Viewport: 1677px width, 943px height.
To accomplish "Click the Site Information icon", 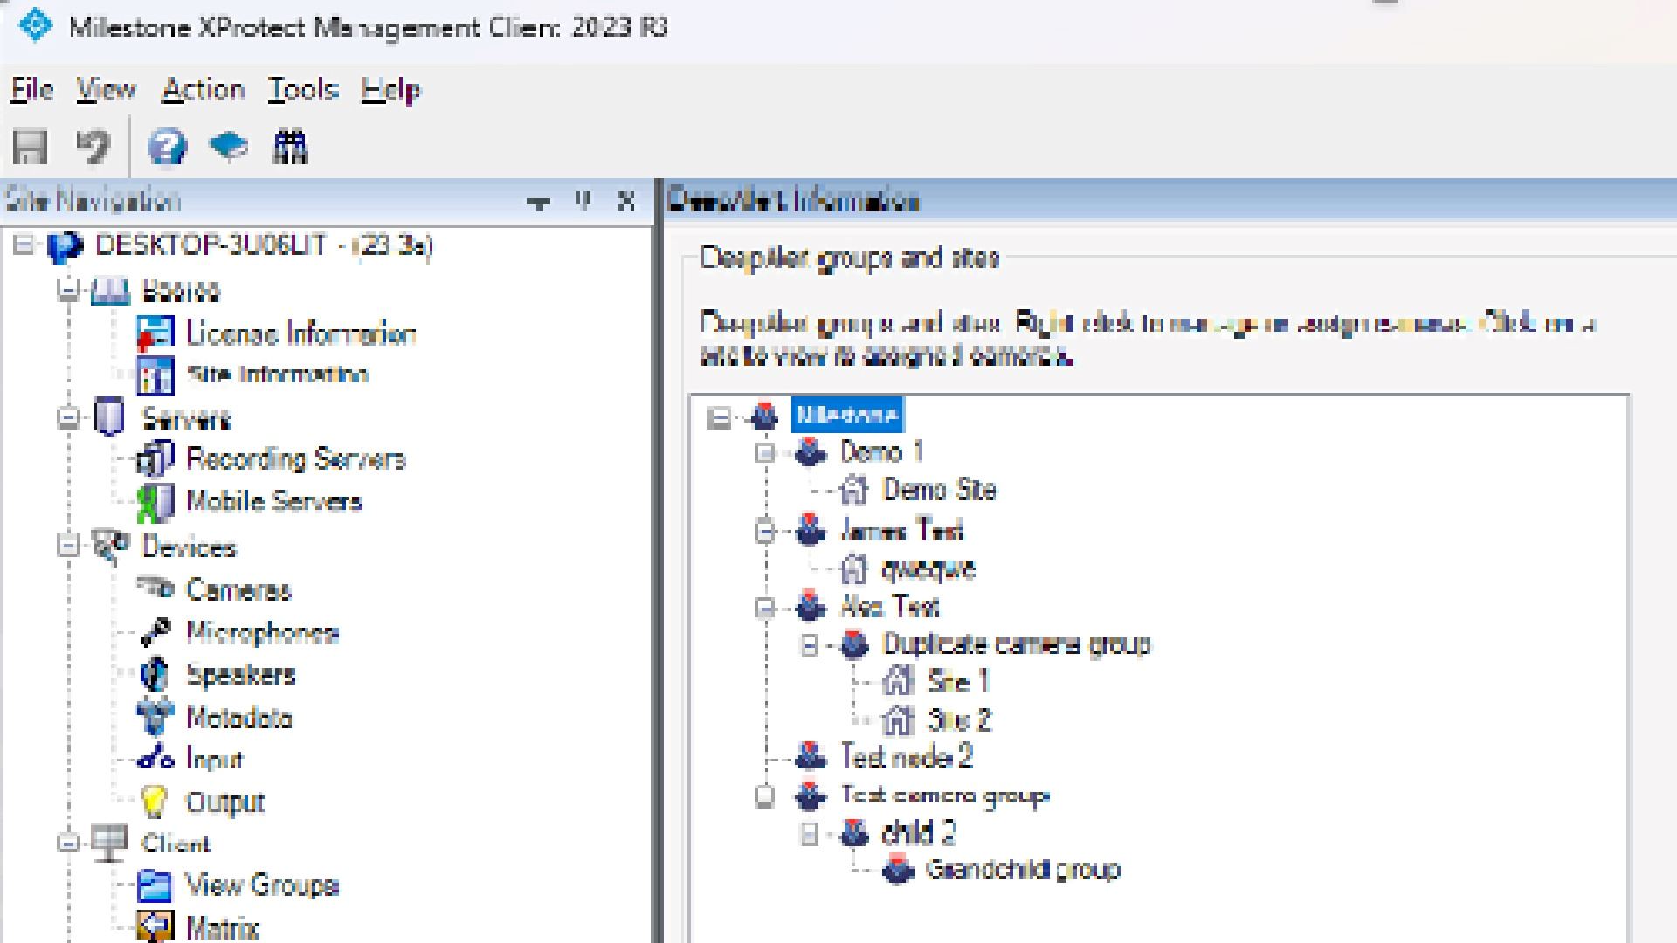I will point(155,376).
